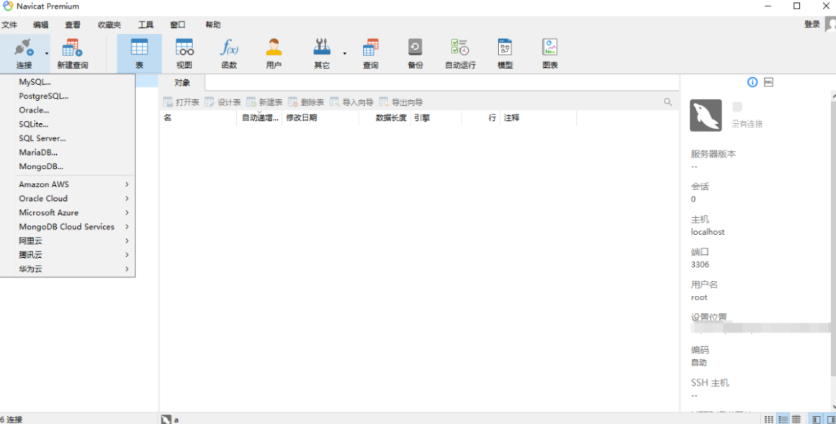Sort by the 注释 column header
Viewport: 836px width, 424px height.
coord(539,118)
